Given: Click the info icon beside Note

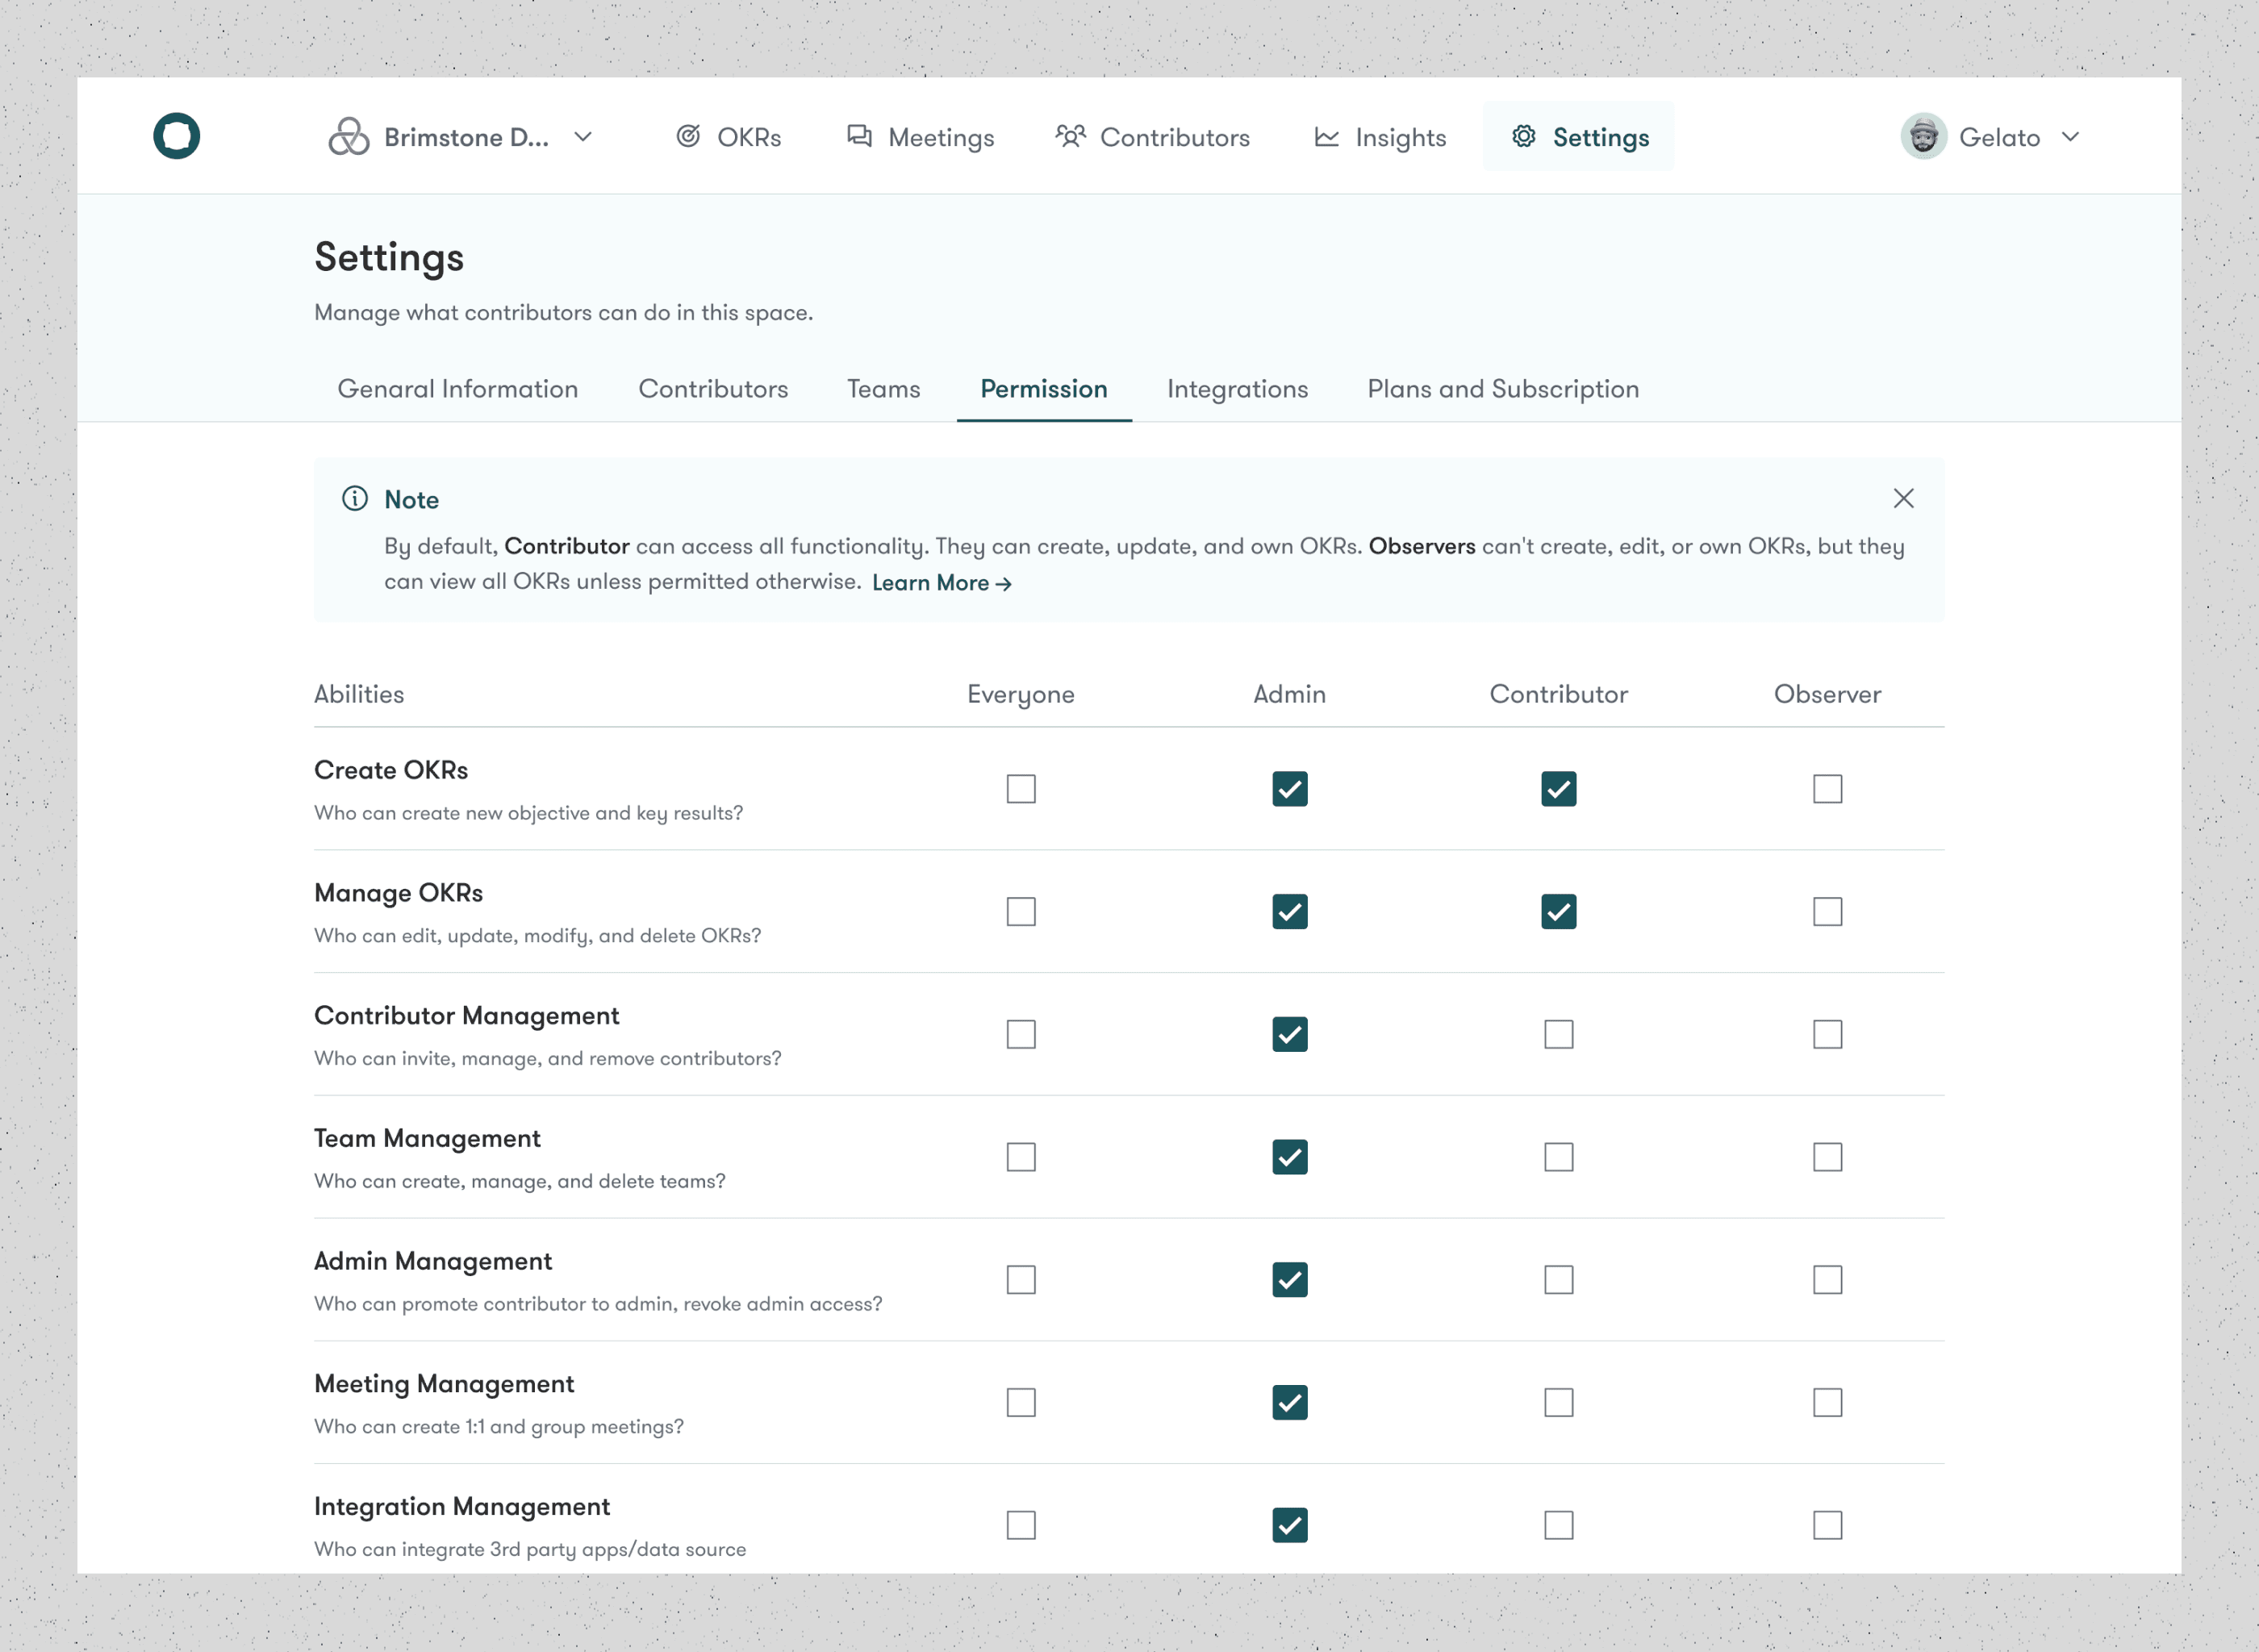Looking at the screenshot, I should tap(355, 498).
